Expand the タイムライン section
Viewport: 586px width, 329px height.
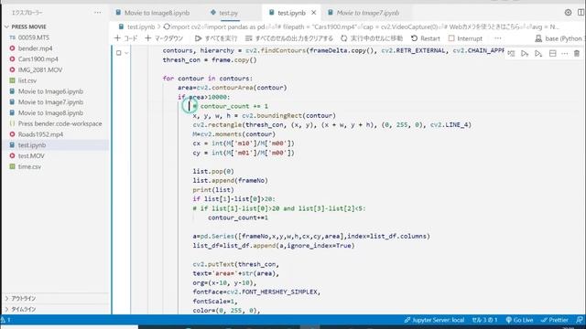point(24,309)
